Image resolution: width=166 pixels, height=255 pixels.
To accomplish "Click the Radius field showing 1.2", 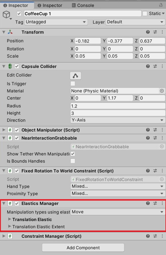I will point(118,106).
